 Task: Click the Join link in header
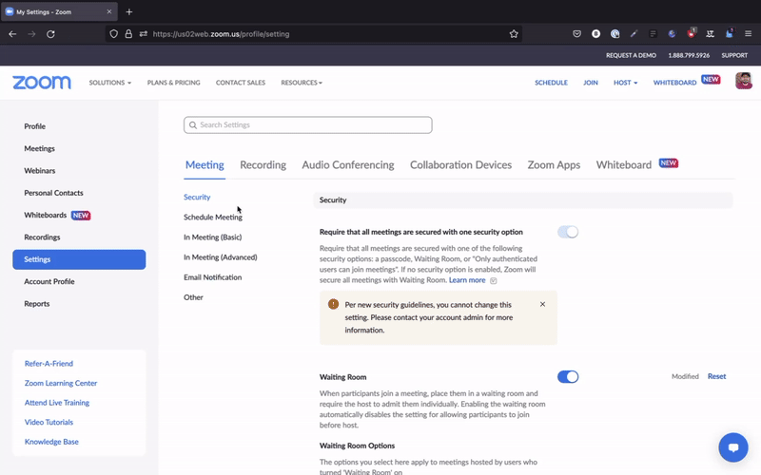click(591, 83)
